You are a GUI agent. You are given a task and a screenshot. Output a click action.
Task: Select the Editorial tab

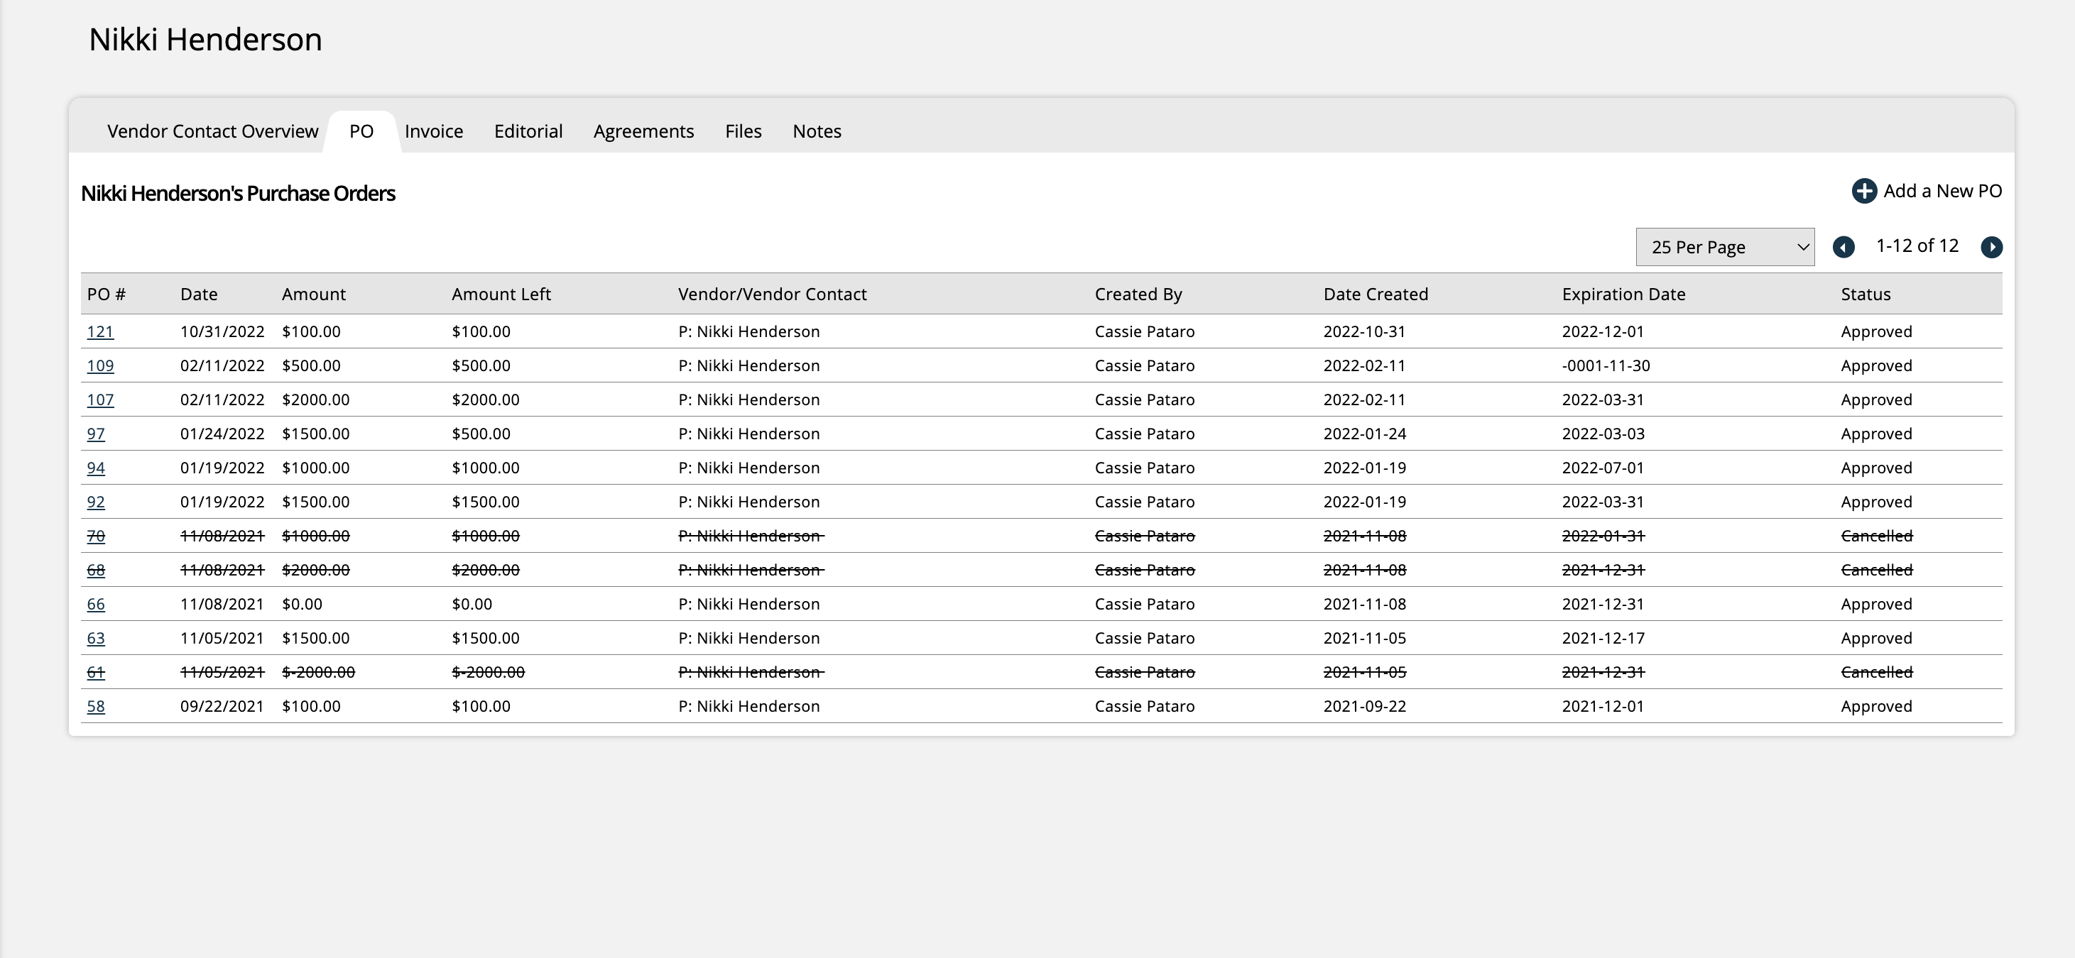pos(528,131)
